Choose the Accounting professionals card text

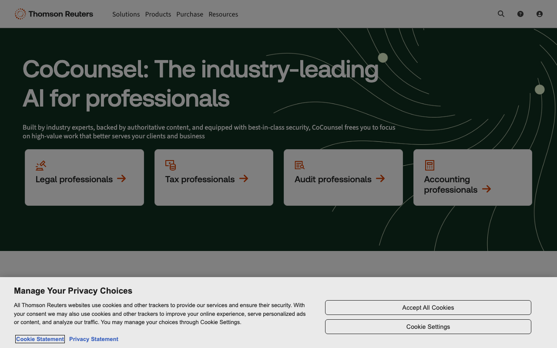tap(450, 184)
